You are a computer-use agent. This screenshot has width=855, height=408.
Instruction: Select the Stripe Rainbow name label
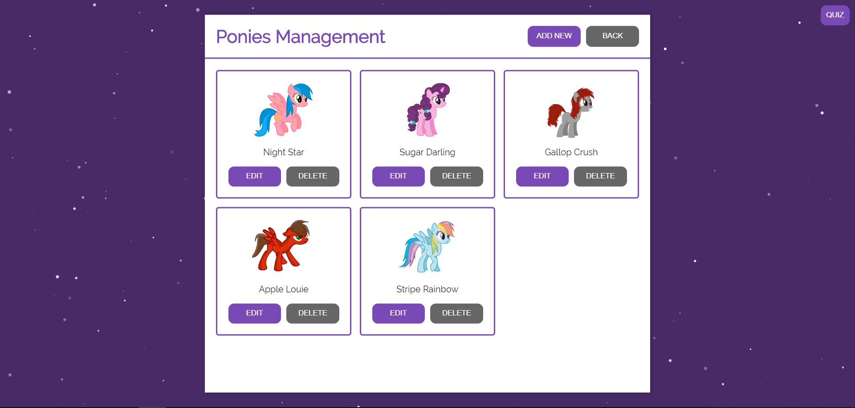pos(427,289)
